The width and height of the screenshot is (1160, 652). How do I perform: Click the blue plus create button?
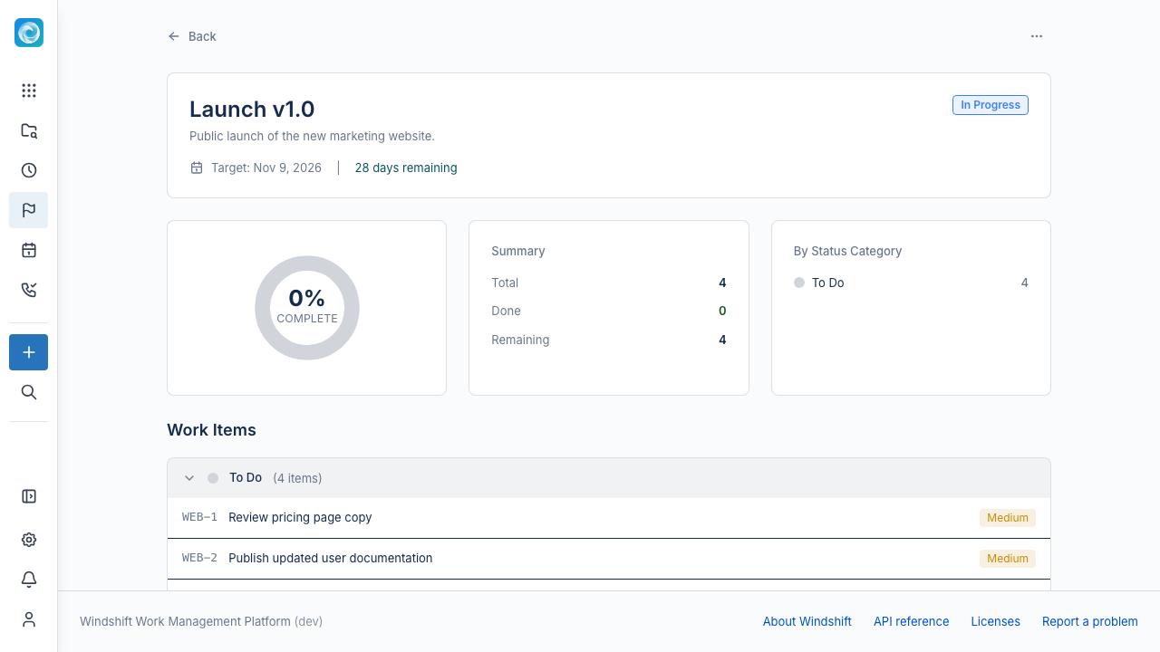pyautogui.click(x=29, y=352)
